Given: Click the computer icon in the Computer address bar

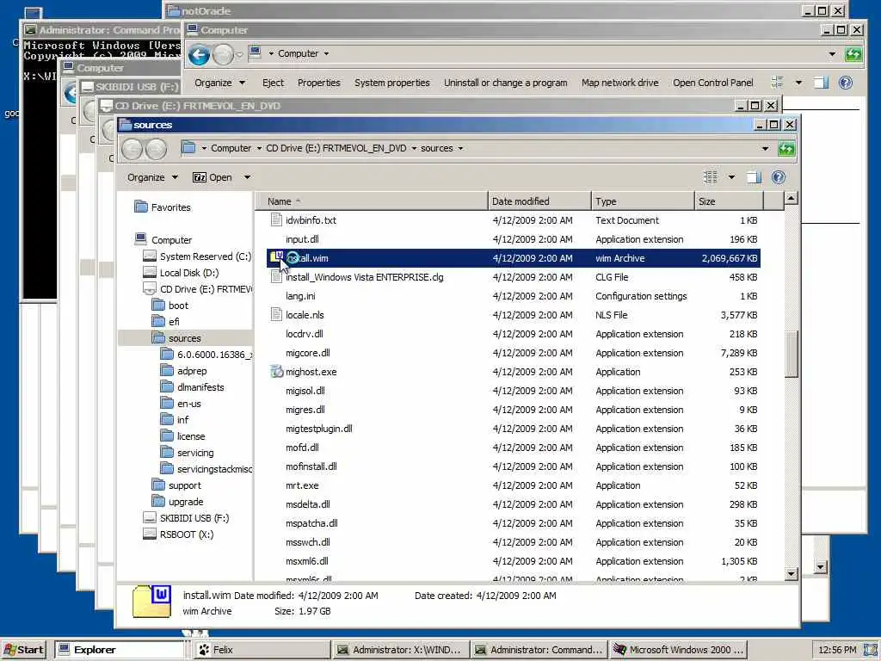Looking at the screenshot, I should tap(255, 53).
